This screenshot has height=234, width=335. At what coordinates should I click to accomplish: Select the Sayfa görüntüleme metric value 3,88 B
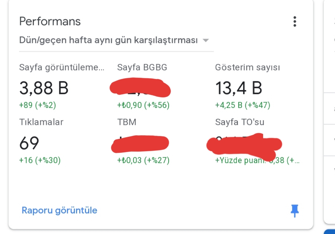(x=44, y=88)
